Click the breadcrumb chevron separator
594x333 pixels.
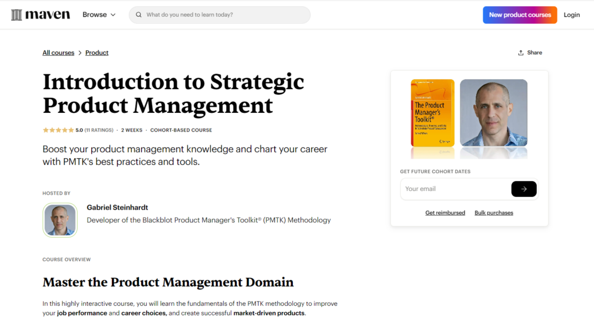click(x=80, y=53)
